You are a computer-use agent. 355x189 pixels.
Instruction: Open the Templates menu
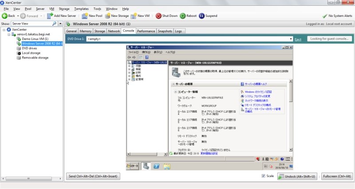click(81, 9)
